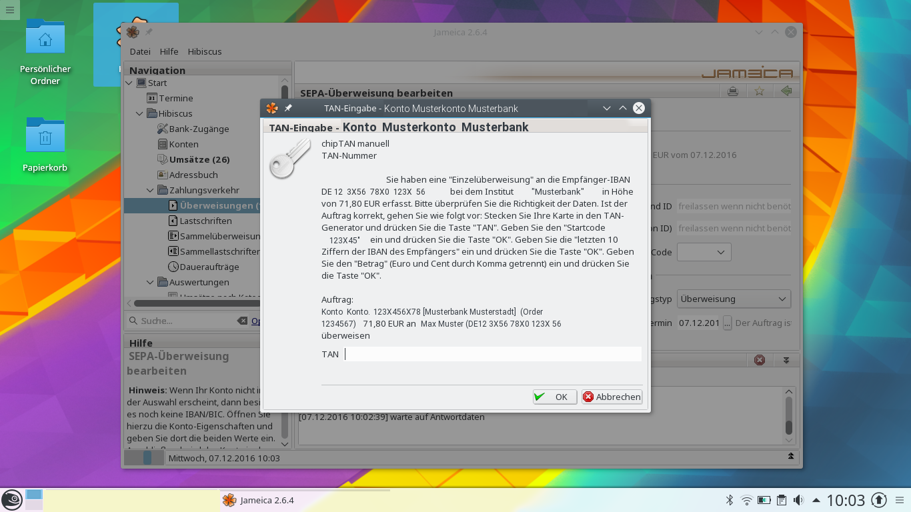Open the desktop hamburger menu at top-left

pos(9,9)
